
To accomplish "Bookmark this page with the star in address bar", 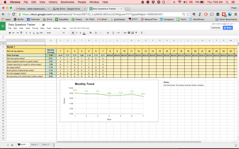I will [188, 14].
